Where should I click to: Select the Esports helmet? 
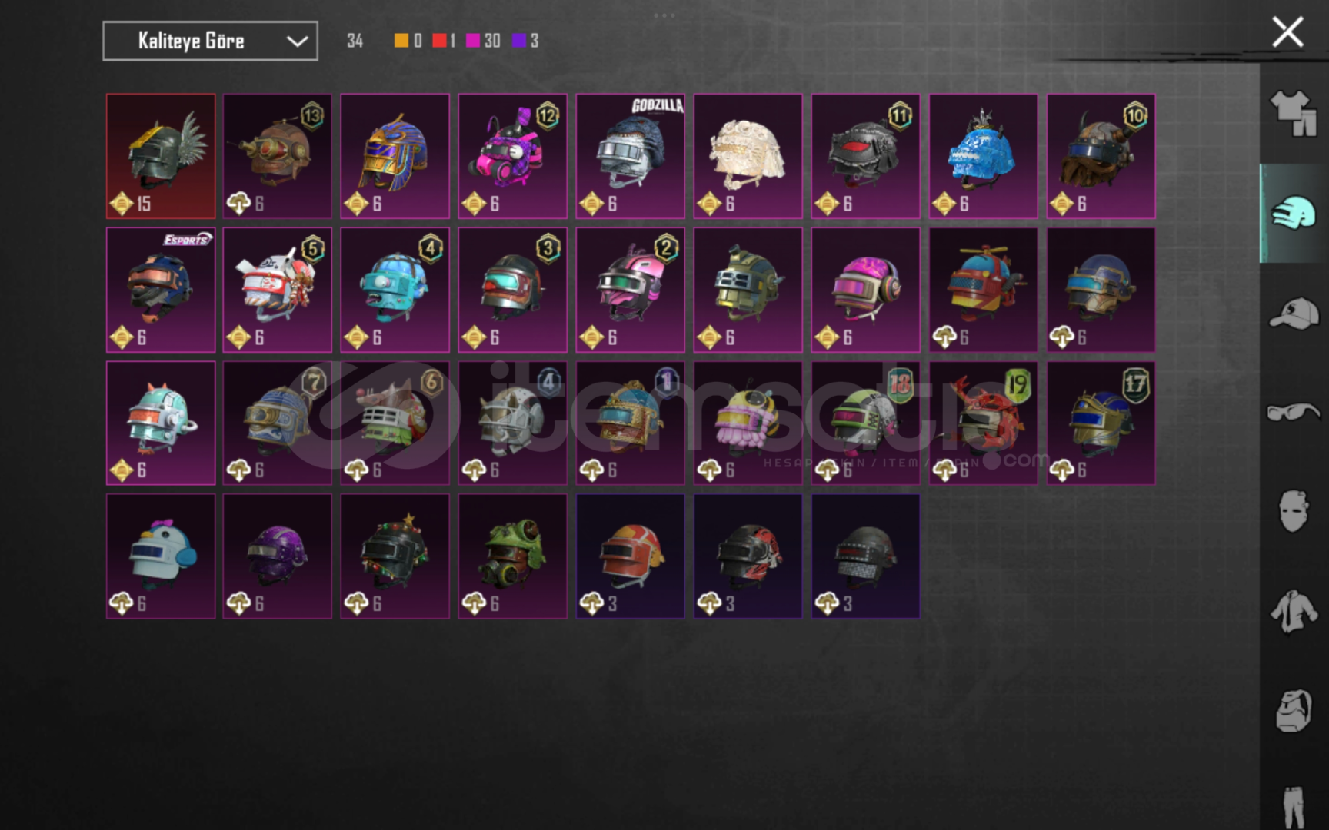[x=161, y=290]
